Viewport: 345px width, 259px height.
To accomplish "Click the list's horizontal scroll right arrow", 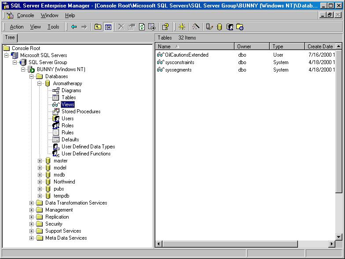I will click(332, 244).
